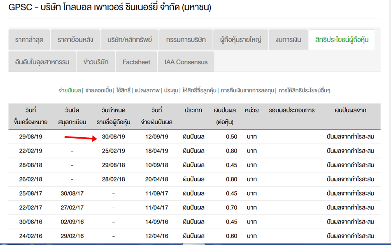Open the อันดับในอุตสาหกรรม tab
391x245 pixels.
(42, 62)
